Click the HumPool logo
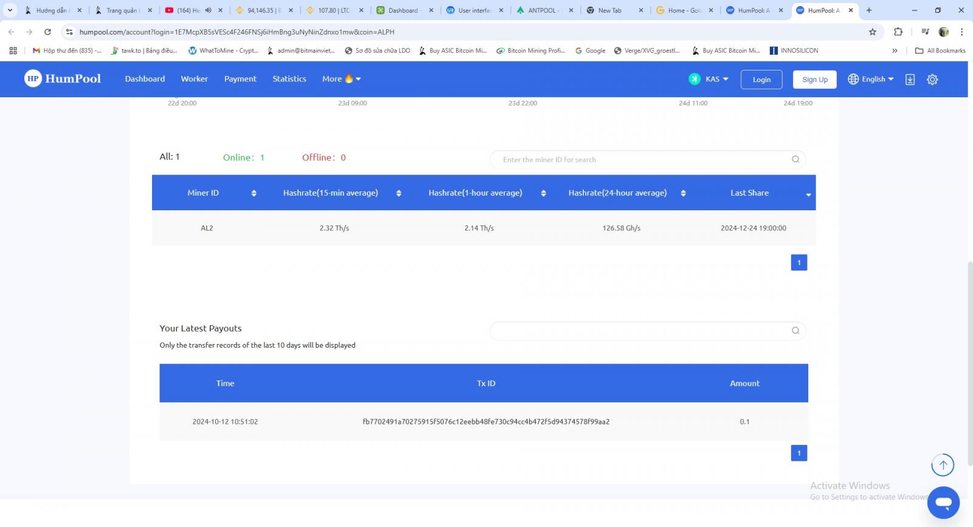Viewport: 973px width, 527px height. [x=63, y=78]
